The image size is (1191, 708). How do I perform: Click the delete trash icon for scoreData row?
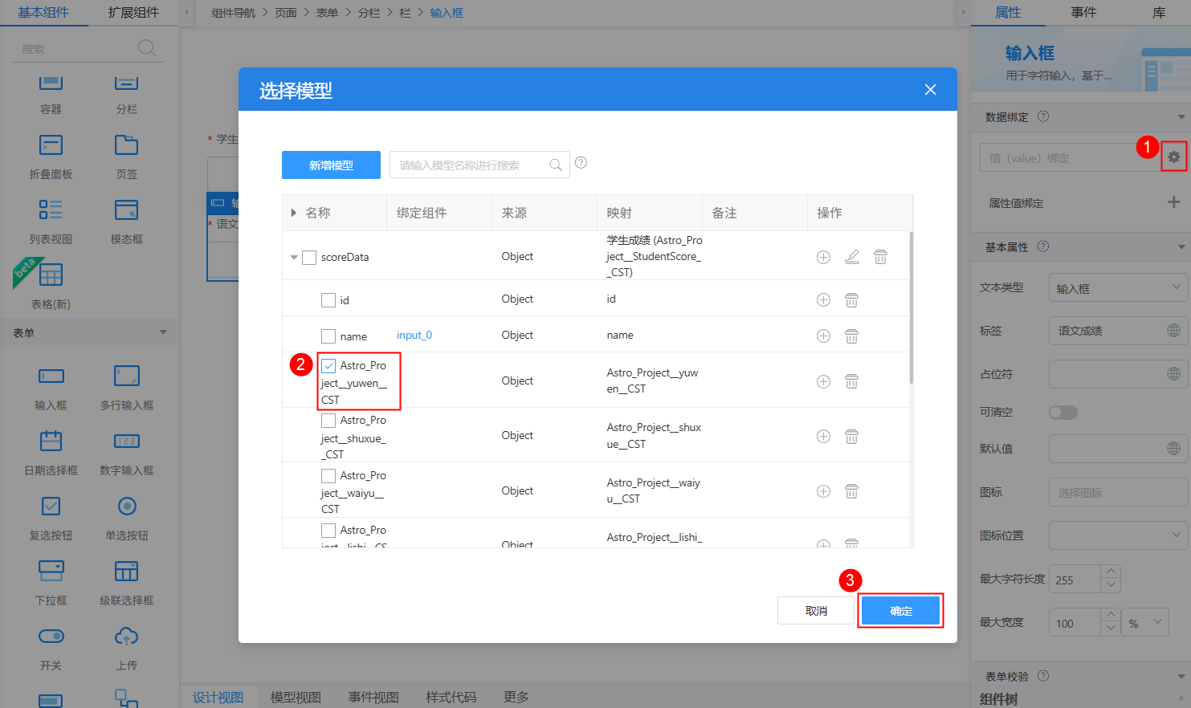point(880,257)
